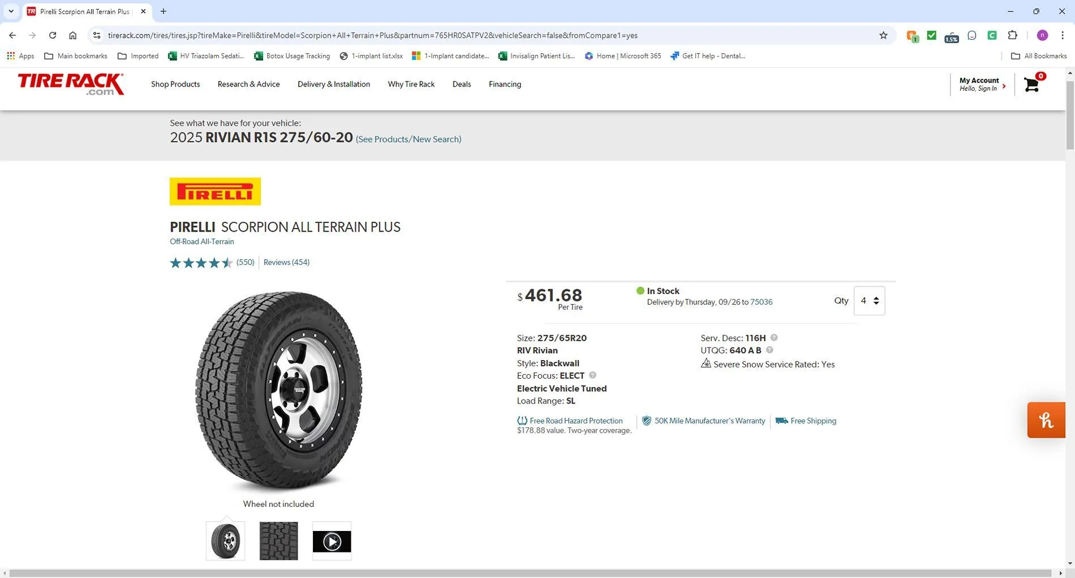Click the large tire product image
The height and width of the screenshot is (578, 1075).
278,391
